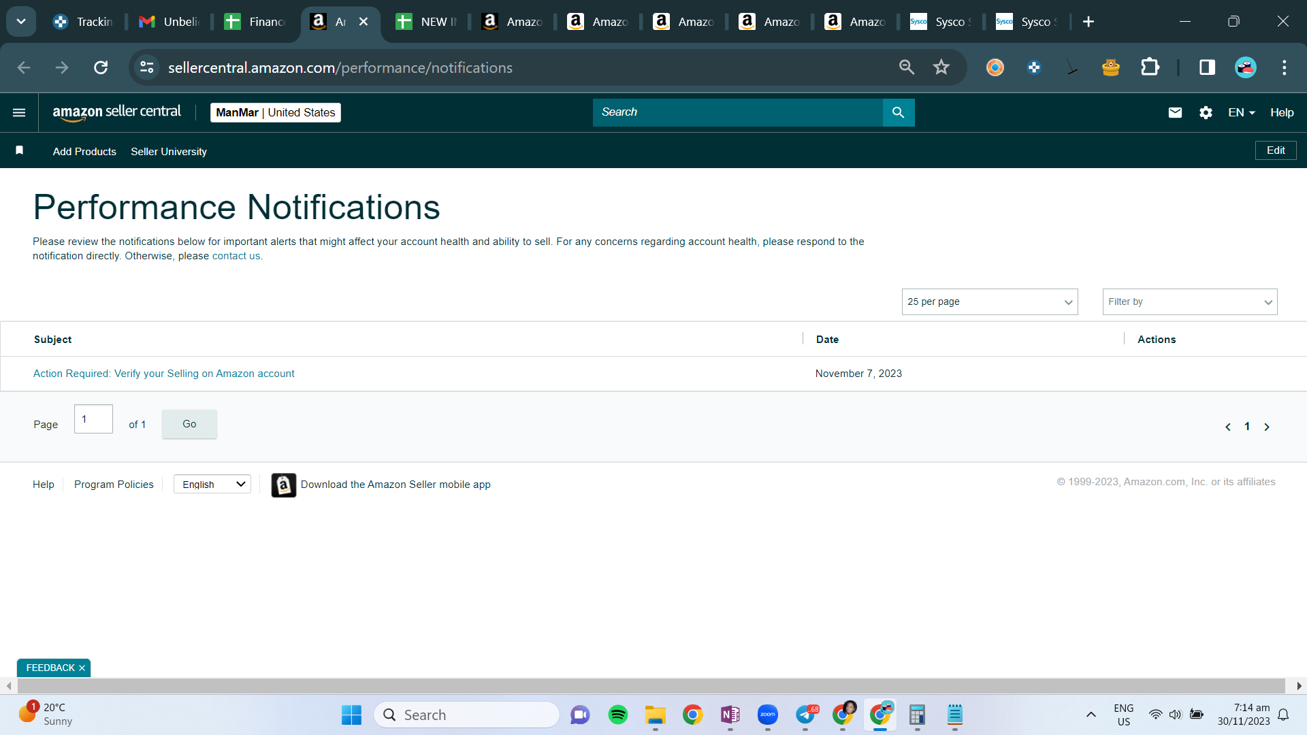1307x735 pixels.
Task: Open the browser extensions puzzle icon
Action: pos(1150,67)
